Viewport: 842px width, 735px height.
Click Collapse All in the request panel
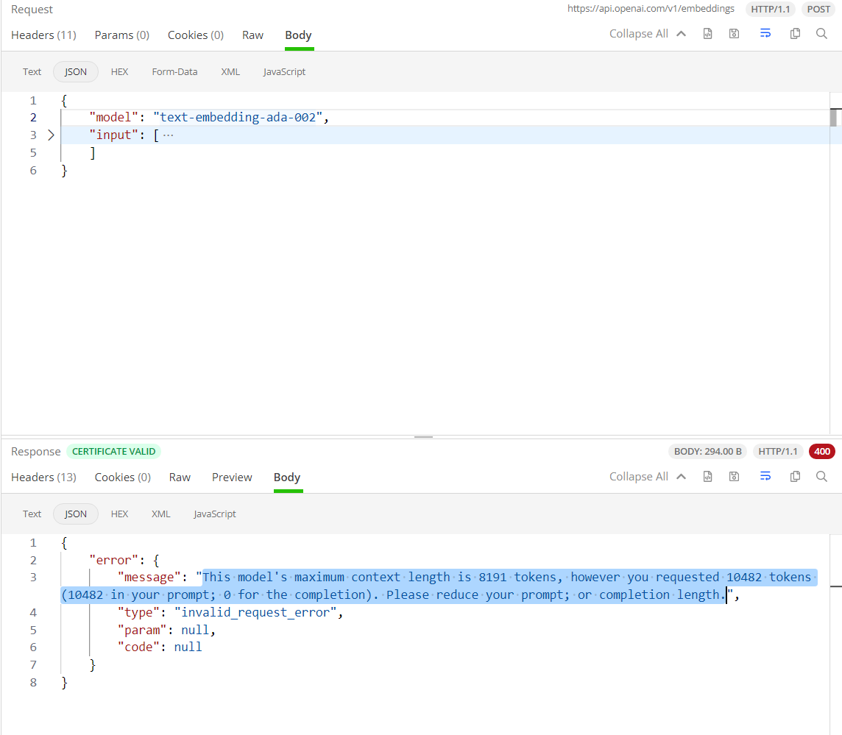(x=638, y=34)
